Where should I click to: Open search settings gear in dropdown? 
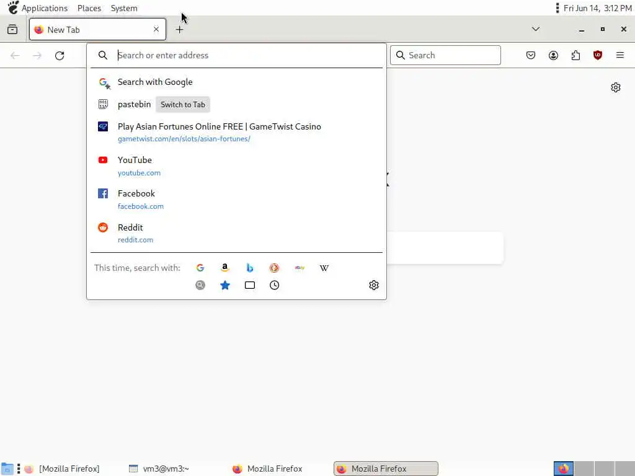click(374, 285)
